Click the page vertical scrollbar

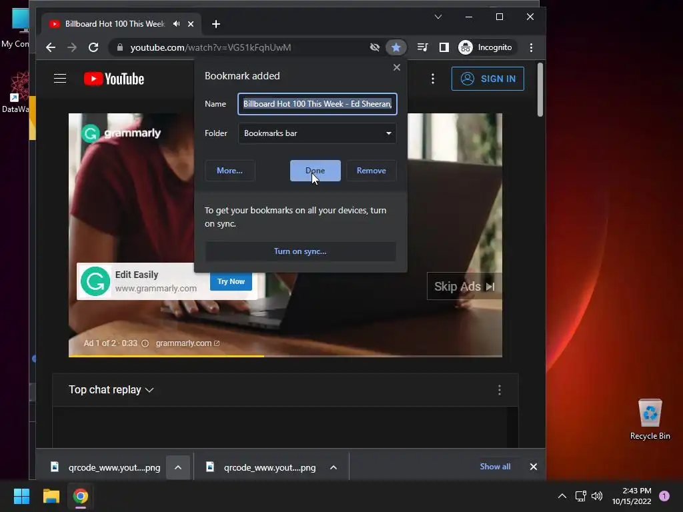(540, 90)
